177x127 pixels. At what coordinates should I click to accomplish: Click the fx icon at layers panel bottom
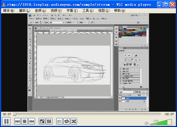tap(129, 109)
